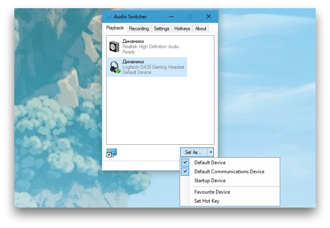Close the Audio Switcher window
This screenshot has width=330, height=228.
tap(209, 17)
